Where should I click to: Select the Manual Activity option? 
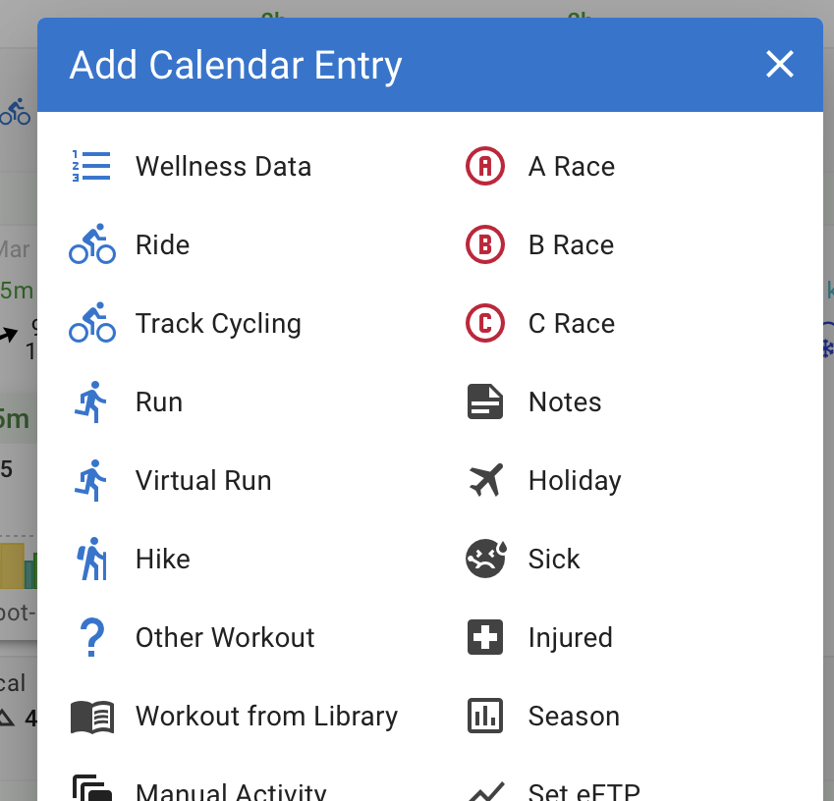pyautogui.click(x=231, y=790)
